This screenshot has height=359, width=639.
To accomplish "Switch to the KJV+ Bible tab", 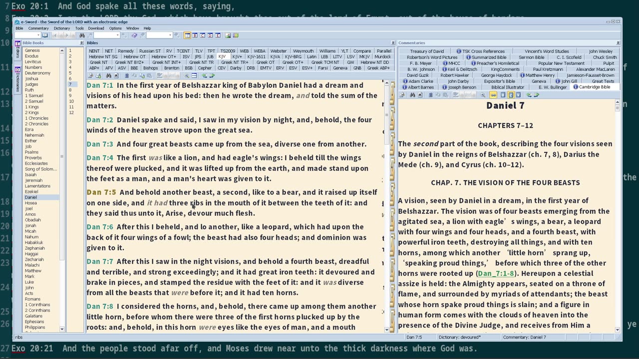I will [237, 57].
